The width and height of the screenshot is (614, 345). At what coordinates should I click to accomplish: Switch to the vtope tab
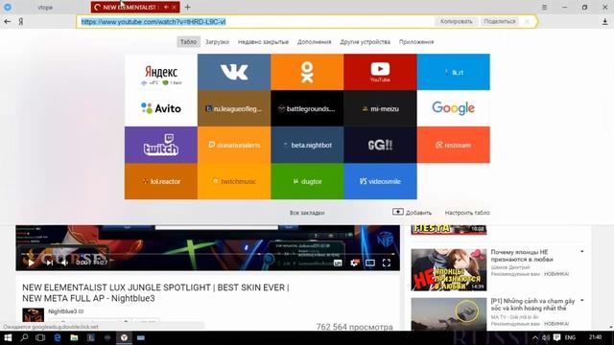coord(45,7)
